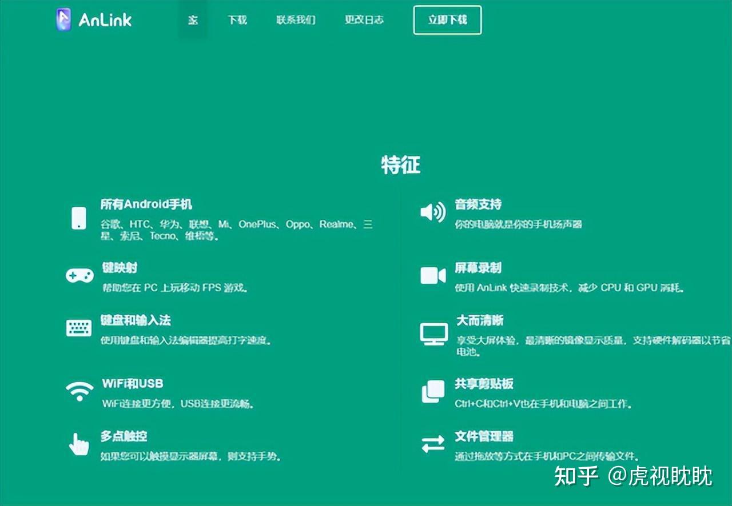Select the copy icon for 共享剪贴板
The height and width of the screenshot is (506, 732).
[x=433, y=391]
